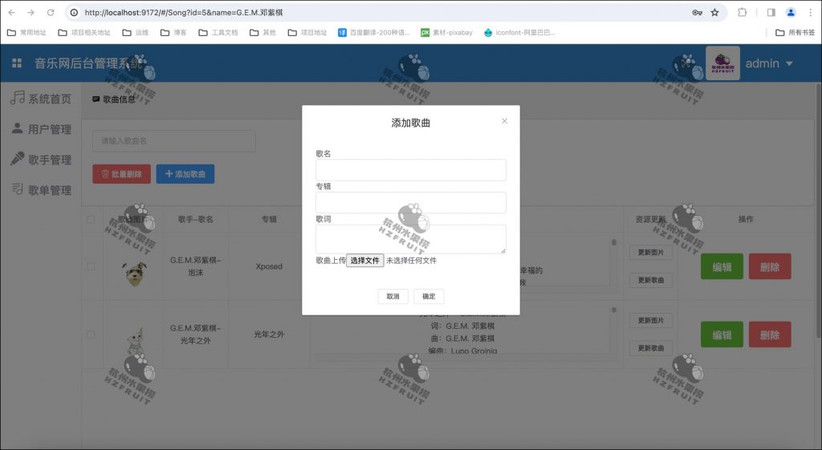Click the 光年之外 song cover thumbnail
Image resolution: width=822 pixels, height=450 pixels.
135,341
